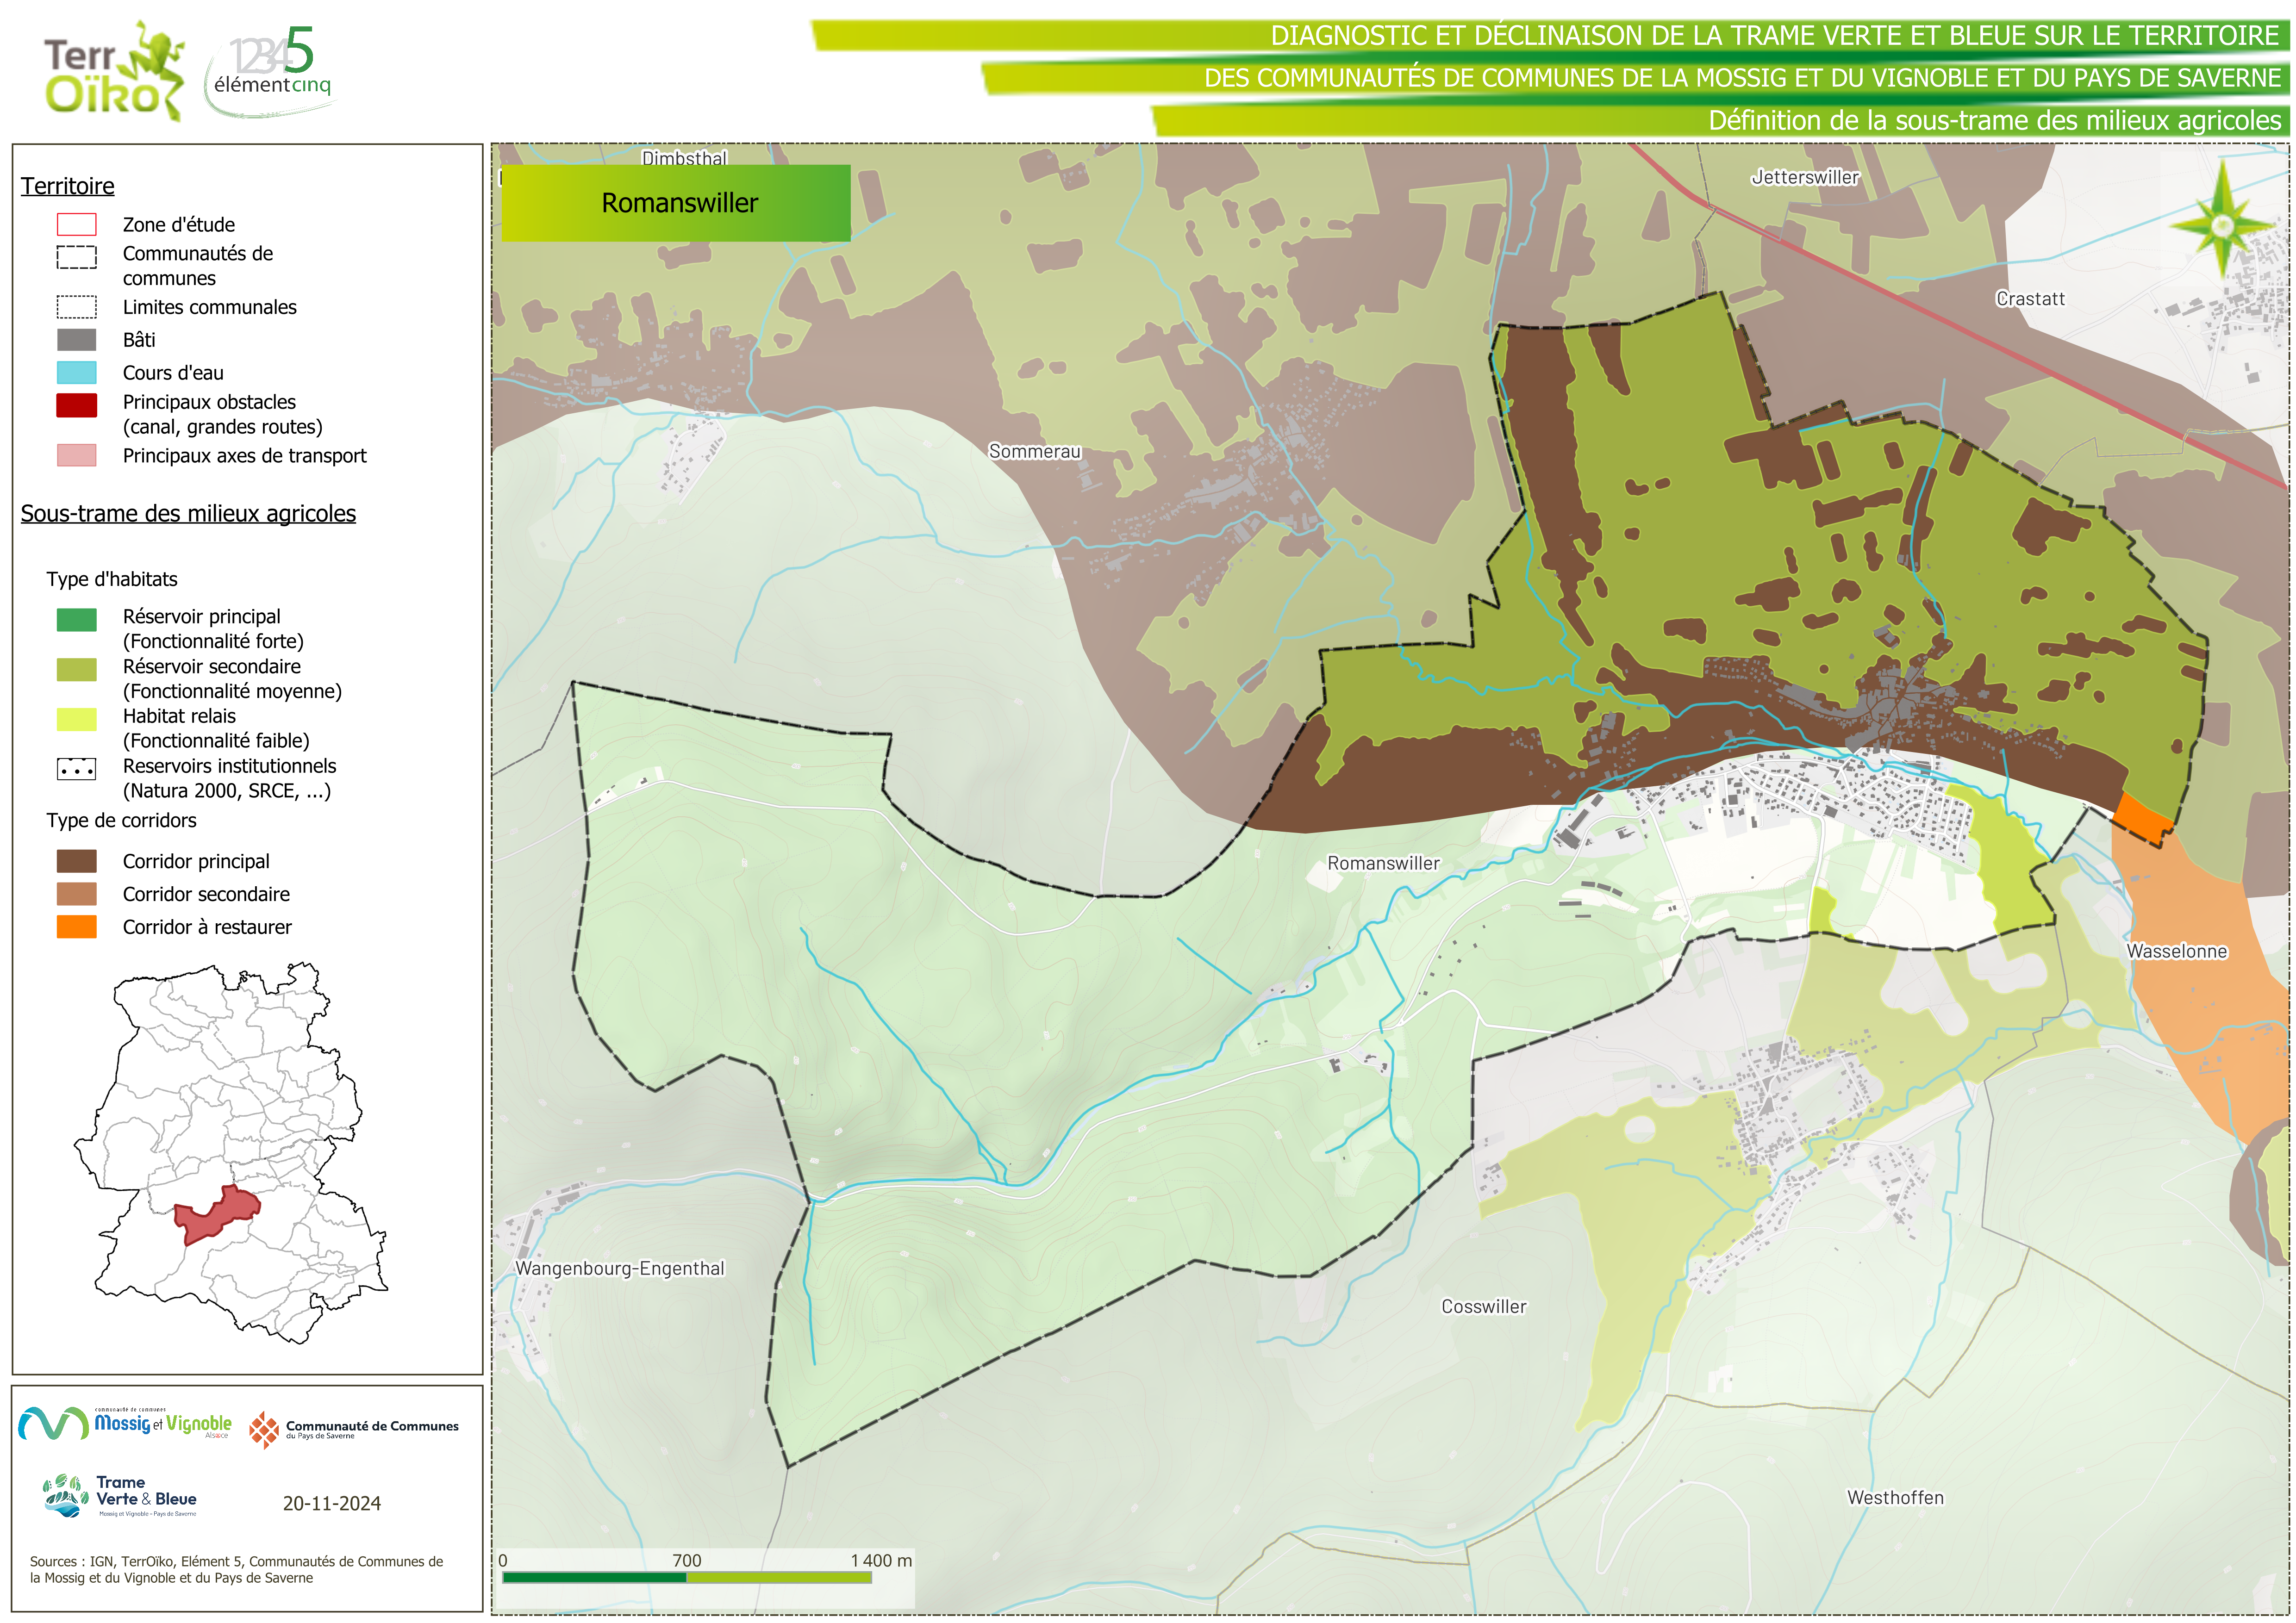This screenshot has height=1623, width=2296.
Task: Click the Wangenbourg-Engenthal map label
Action: point(619,1268)
